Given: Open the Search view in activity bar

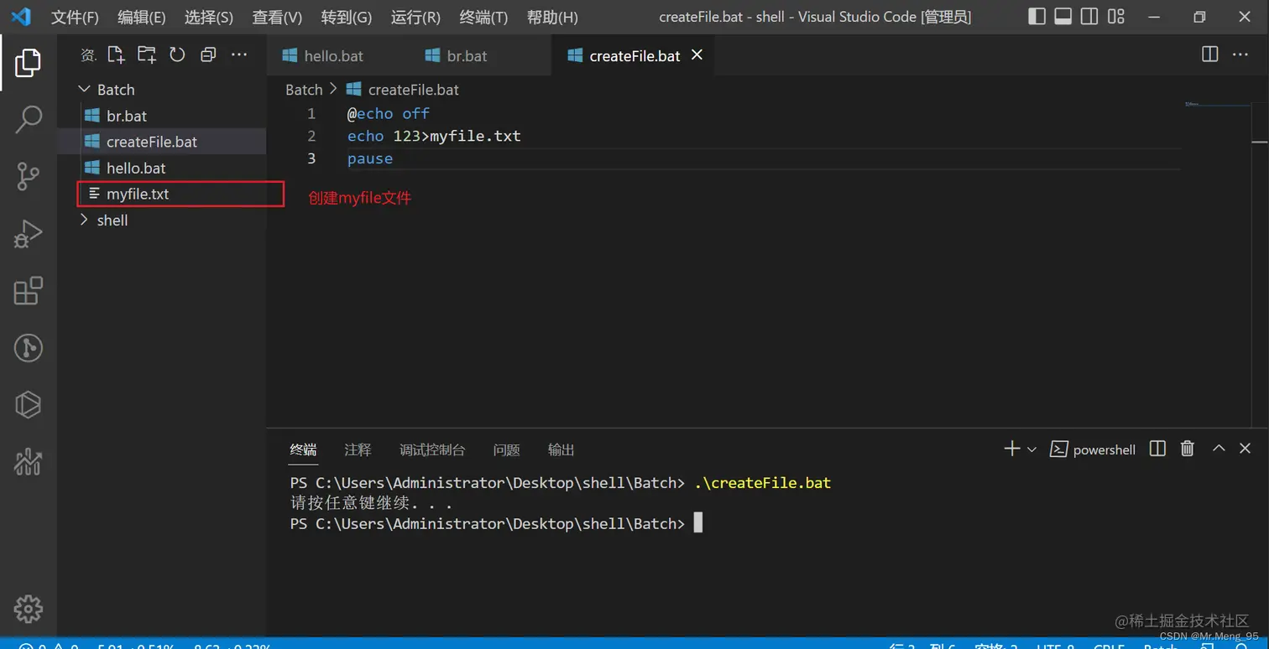Looking at the screenshot, I should click(28, 119).
